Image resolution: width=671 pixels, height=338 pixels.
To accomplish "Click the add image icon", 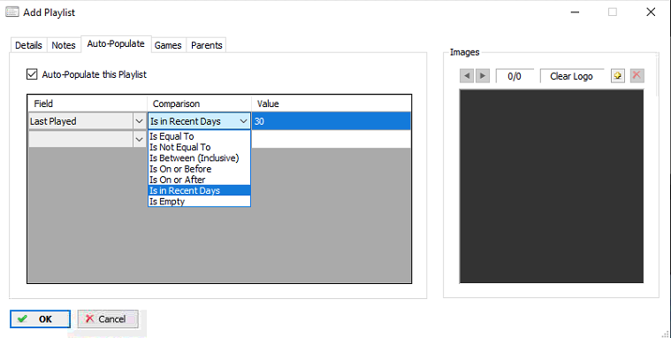I will (617, 76).
